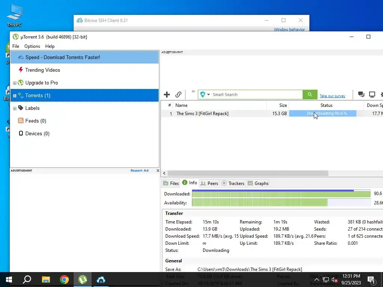This screenshot has height=287, width=383.
Task: Click the torrent list horizontal scrollbar thumb
Action: 248,173
